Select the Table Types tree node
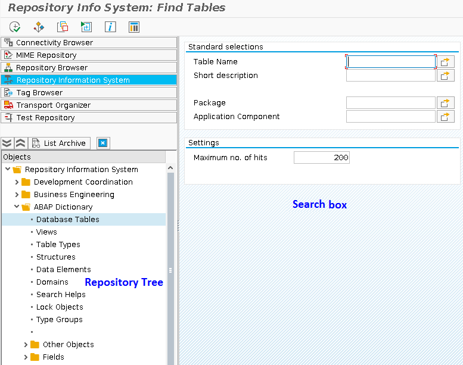This screenshot has width=463, height=365. 58,245
